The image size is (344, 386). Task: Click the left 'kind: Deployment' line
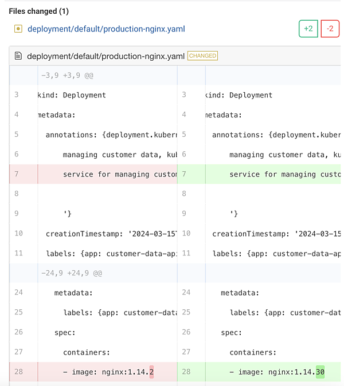[x=72, y=95]
